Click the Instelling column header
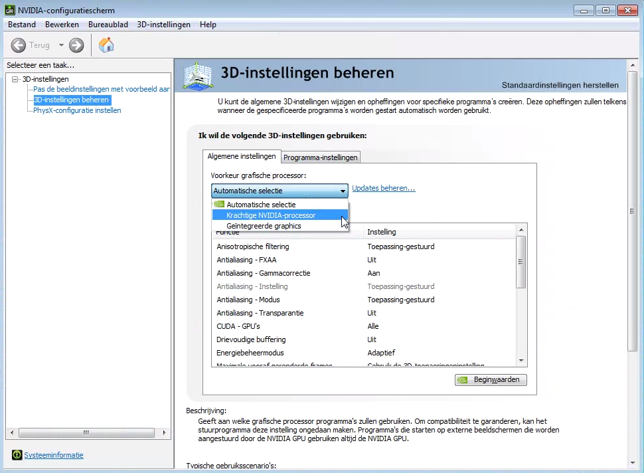The image size is (644, 473). coord(439,233)
